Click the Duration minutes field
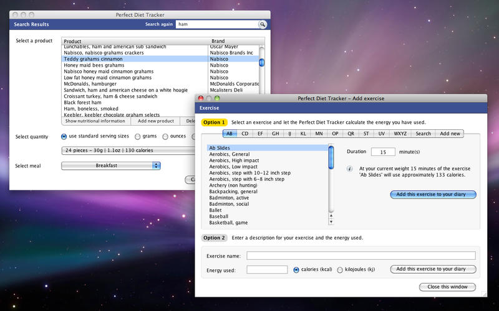The width and height of the screenshot is (499, 311). 383,152
